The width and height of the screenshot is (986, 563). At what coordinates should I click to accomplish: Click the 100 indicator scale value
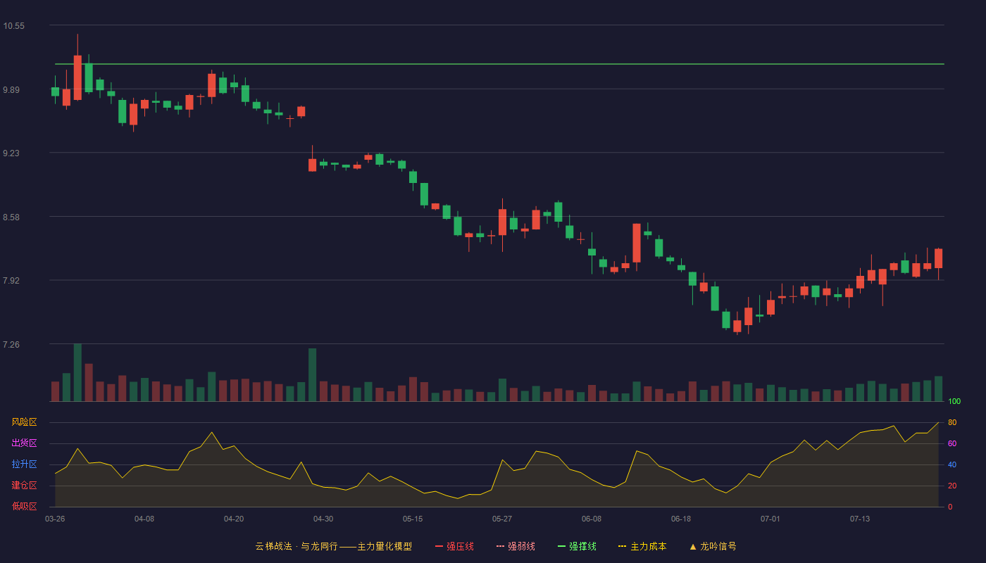(954, 402)
